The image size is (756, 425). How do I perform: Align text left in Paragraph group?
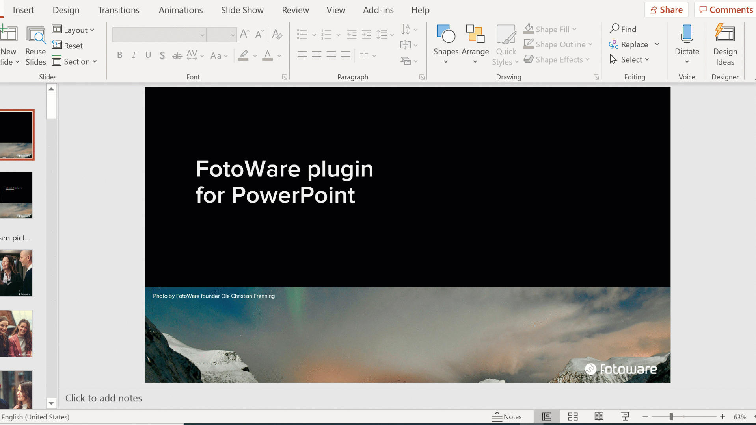point(302,55)
